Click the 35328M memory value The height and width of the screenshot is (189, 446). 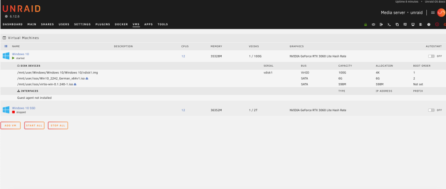click(216, 56)
